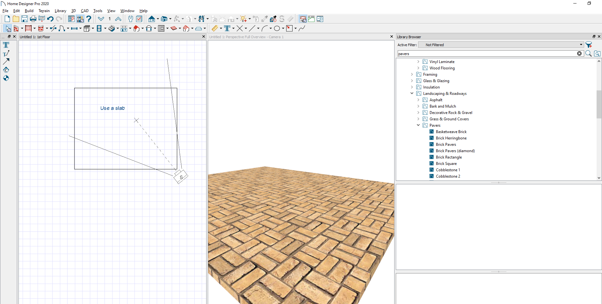Toggle the Plan Check checkbox icon
This screenshot has width=602, height=304.
point(139,19)
